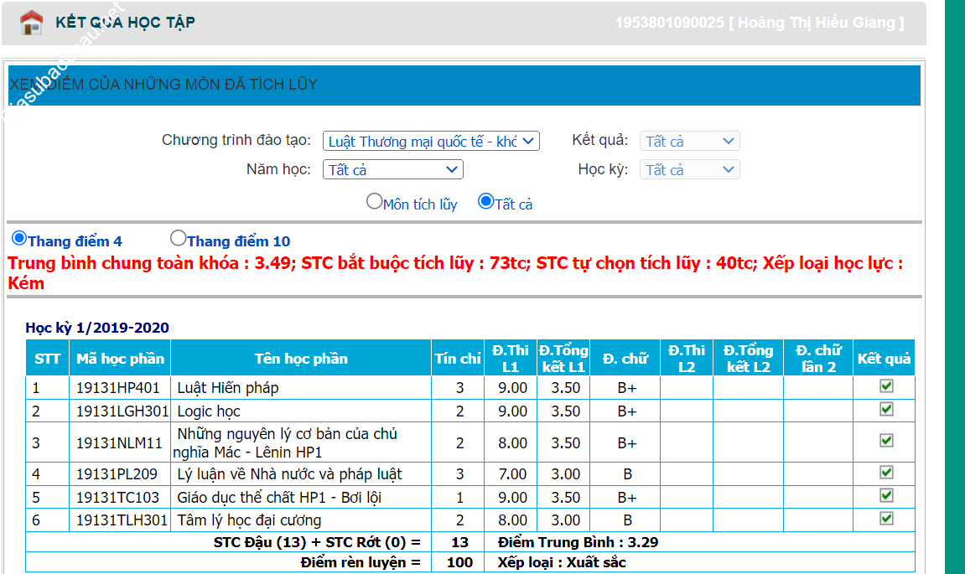Toggle the Kết quả checkbox for Logic học

tap(886, 409)
